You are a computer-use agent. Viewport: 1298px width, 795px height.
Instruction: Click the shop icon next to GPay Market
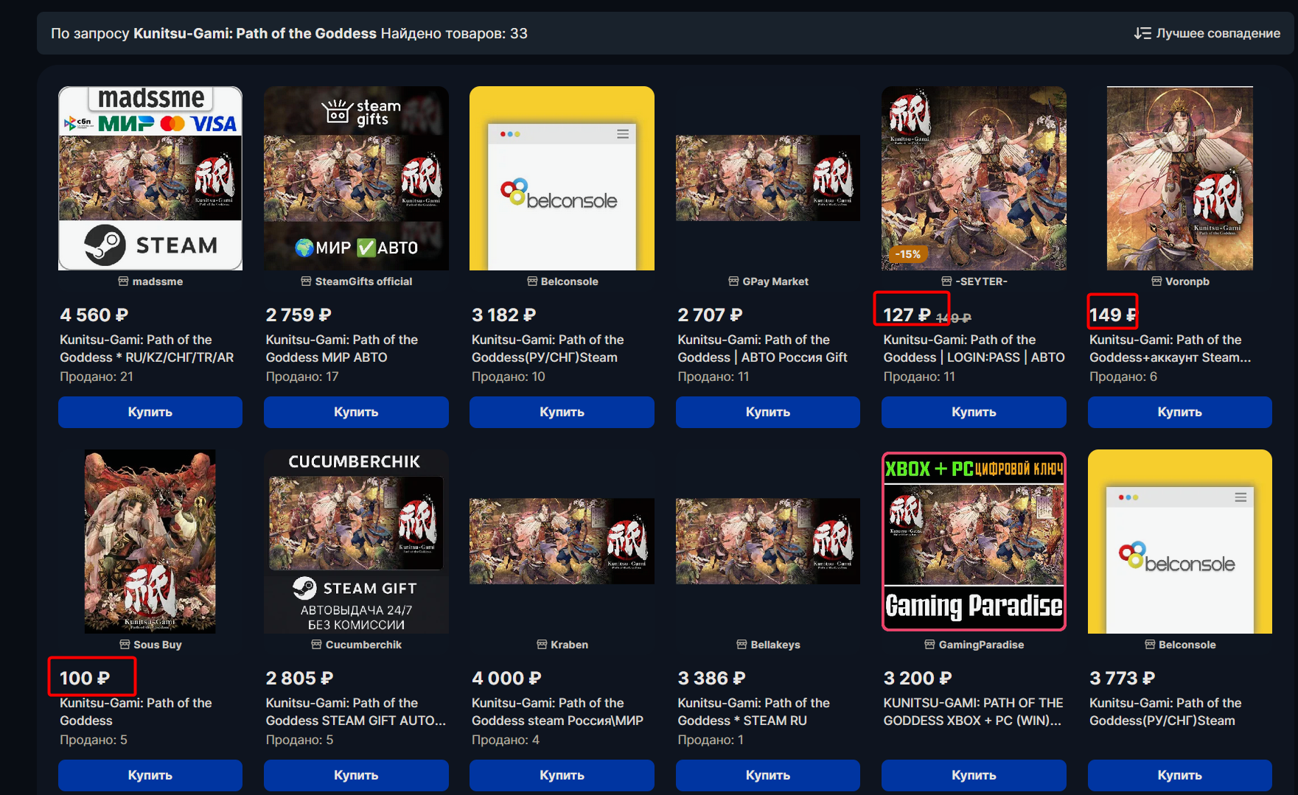coord(733,281)
